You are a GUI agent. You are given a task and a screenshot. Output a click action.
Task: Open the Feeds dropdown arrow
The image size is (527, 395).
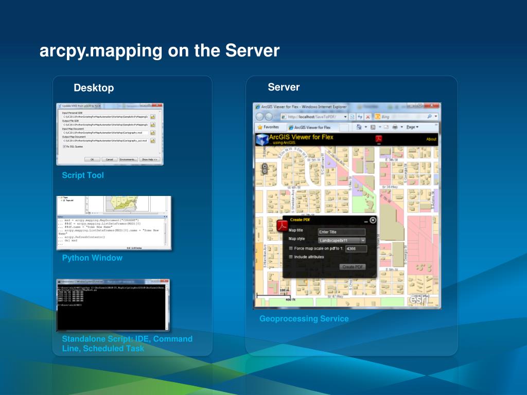380,127
